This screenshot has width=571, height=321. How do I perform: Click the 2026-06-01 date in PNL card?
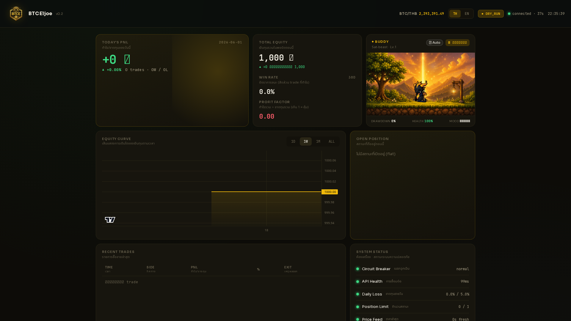[x=230, y=42]
